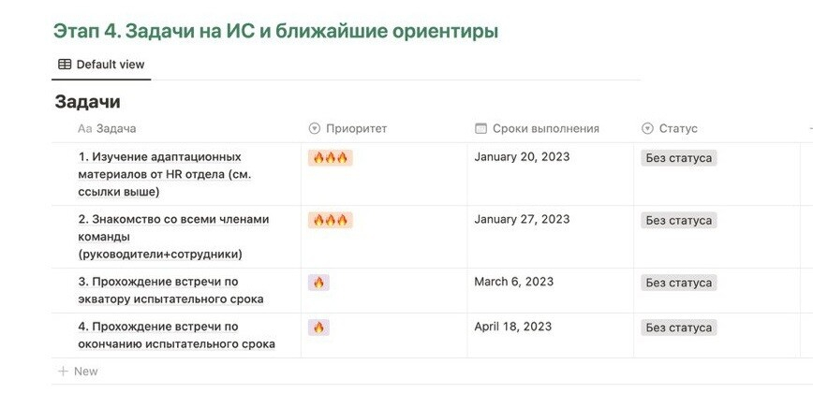
Task: Click the Aa text icon in Задача header
Action: 84,128
